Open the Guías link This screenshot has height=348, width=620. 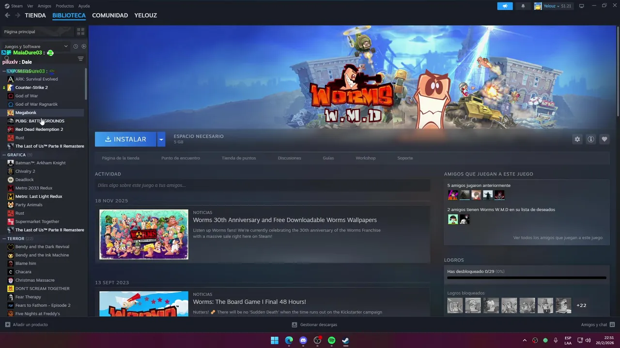tap(328, 158)
